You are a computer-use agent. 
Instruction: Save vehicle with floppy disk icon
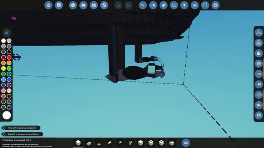(94, 5)
